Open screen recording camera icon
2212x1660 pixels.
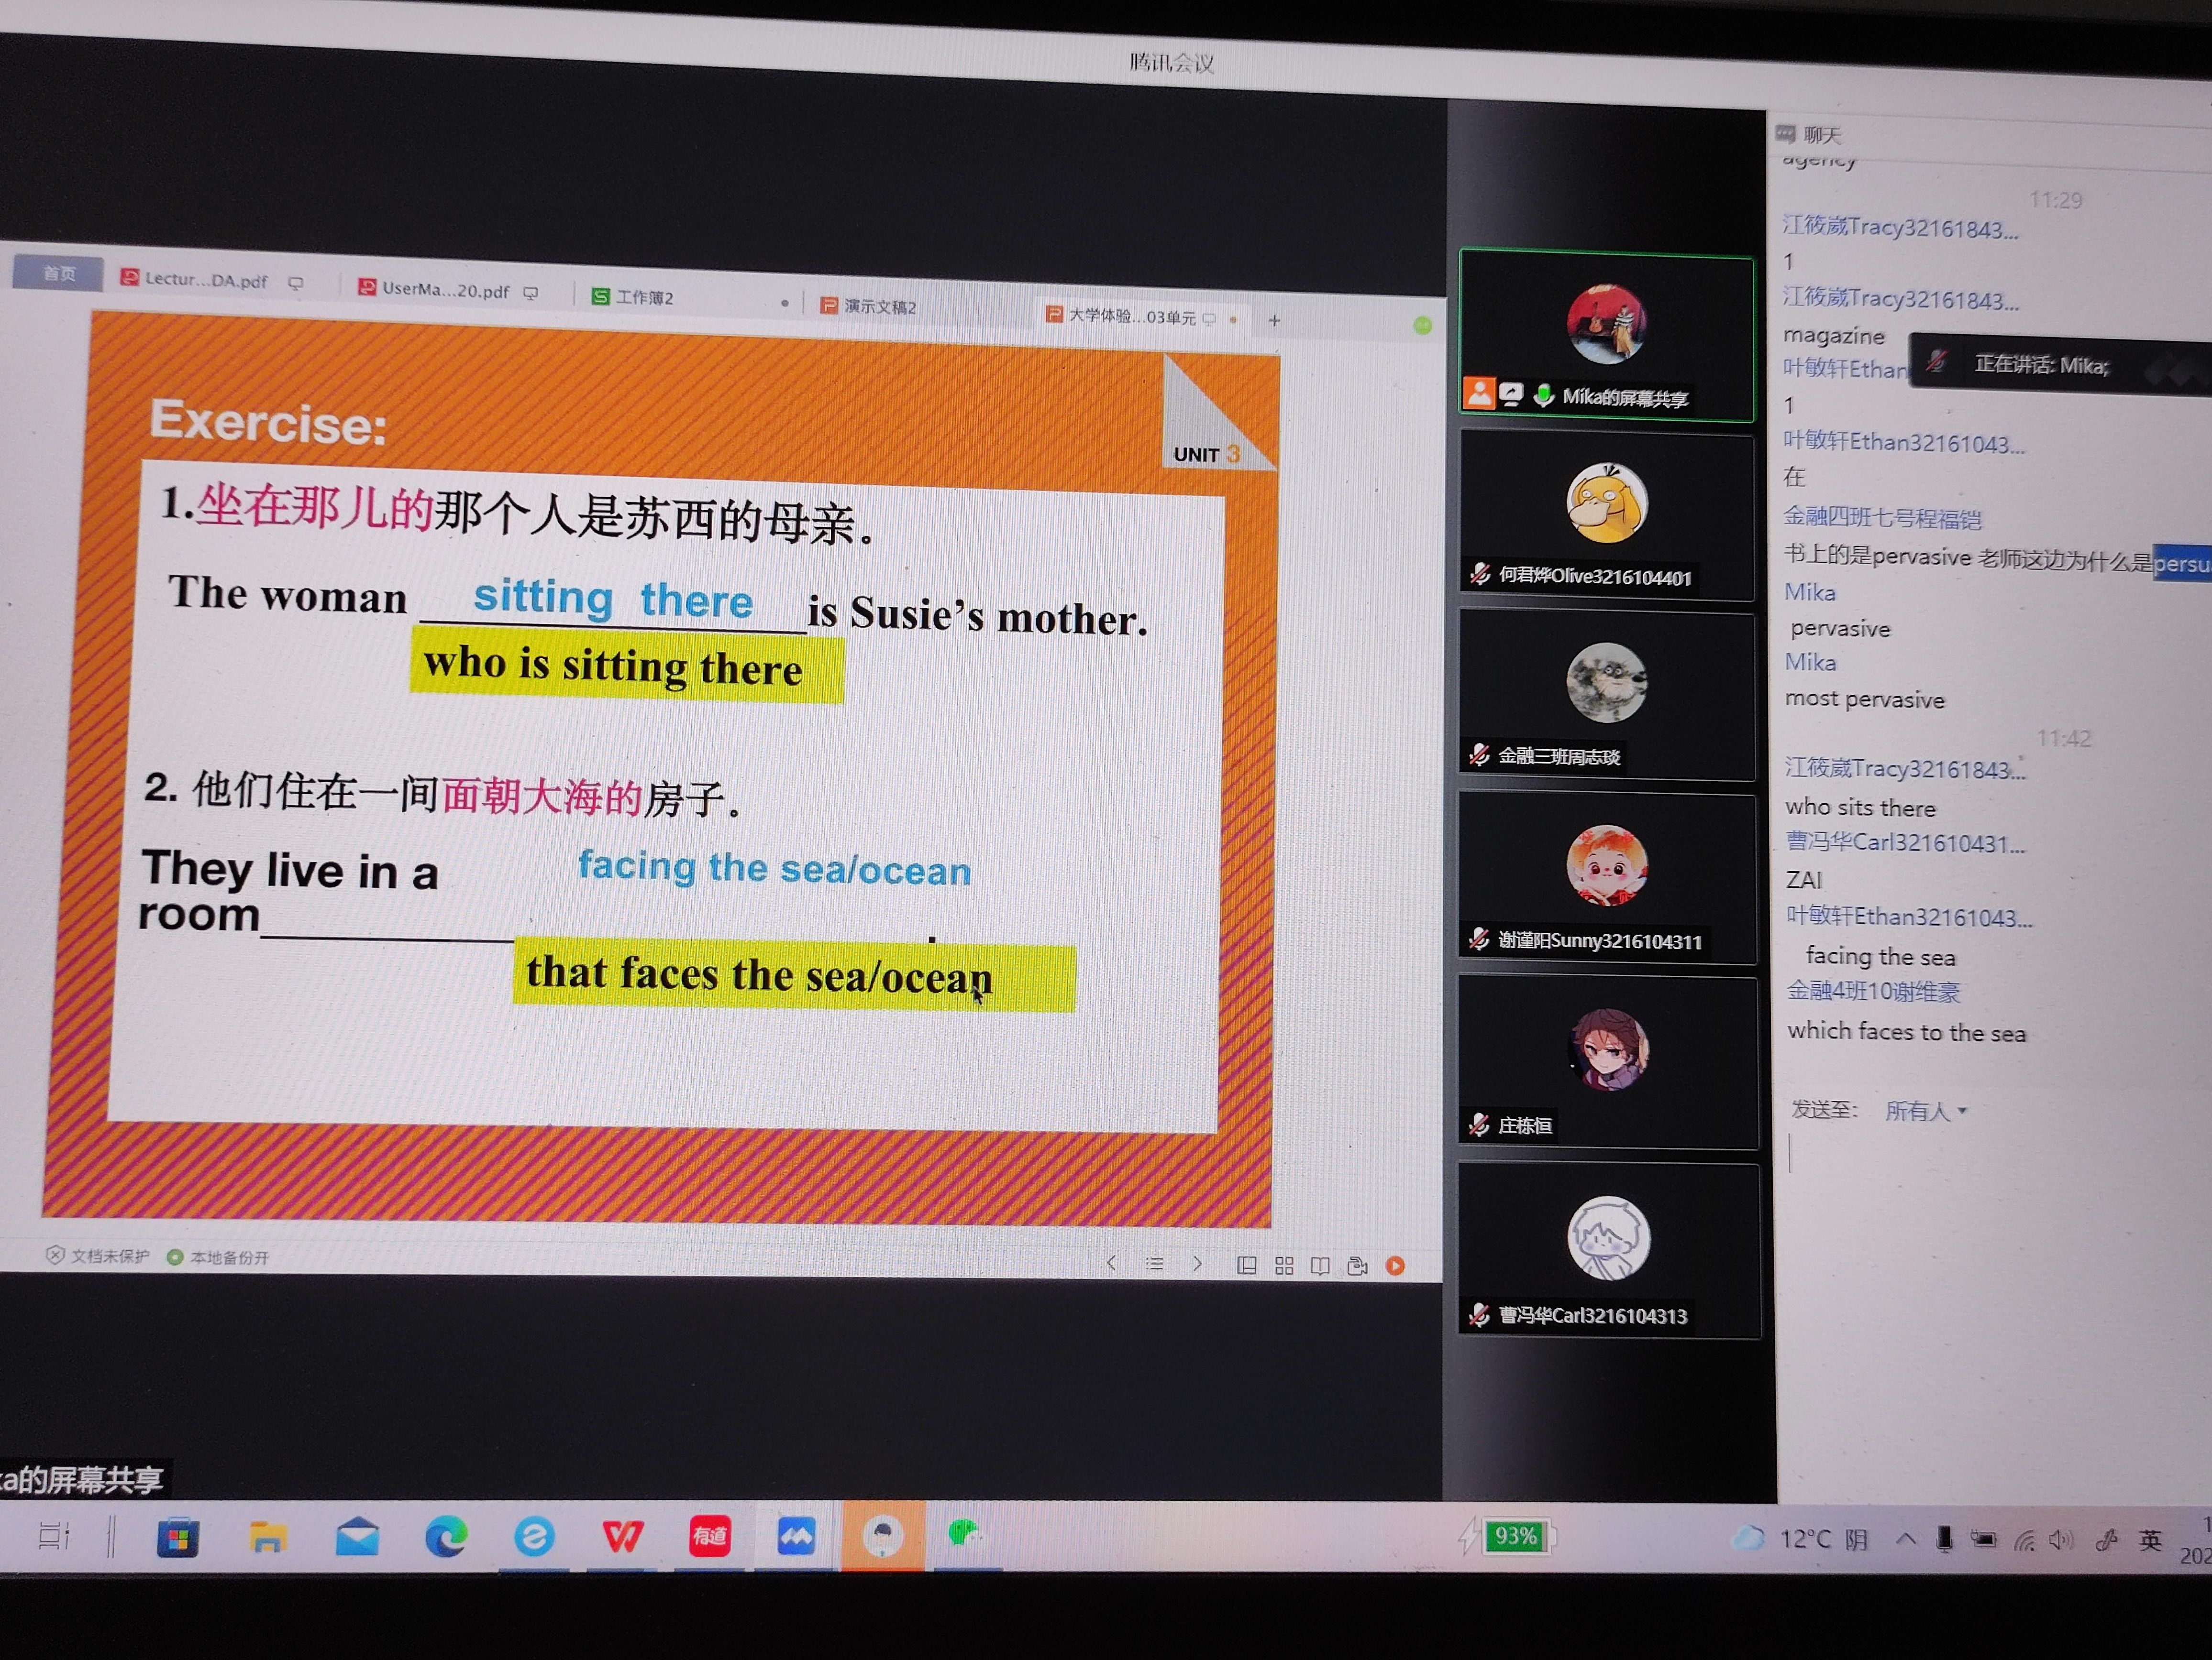tap(1357, 1266)
